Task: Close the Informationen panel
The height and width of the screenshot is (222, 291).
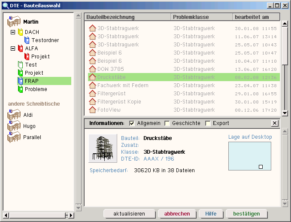Action: 275,123
